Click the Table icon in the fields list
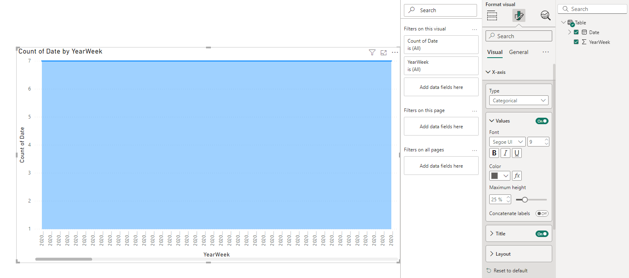The image size is (629, 278). click(x=570, y=23)
